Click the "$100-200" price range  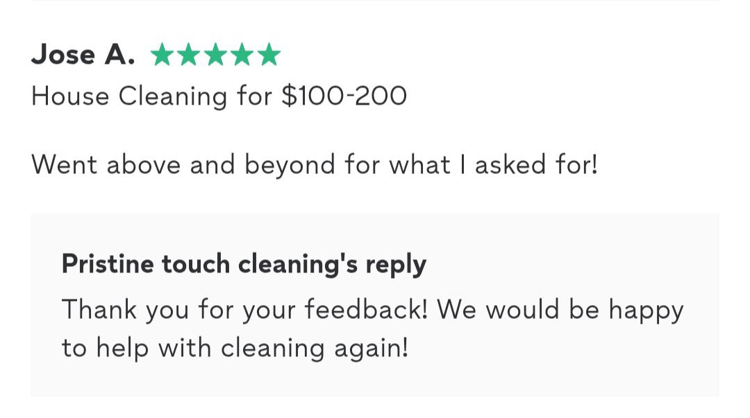[x=344, y=96]
